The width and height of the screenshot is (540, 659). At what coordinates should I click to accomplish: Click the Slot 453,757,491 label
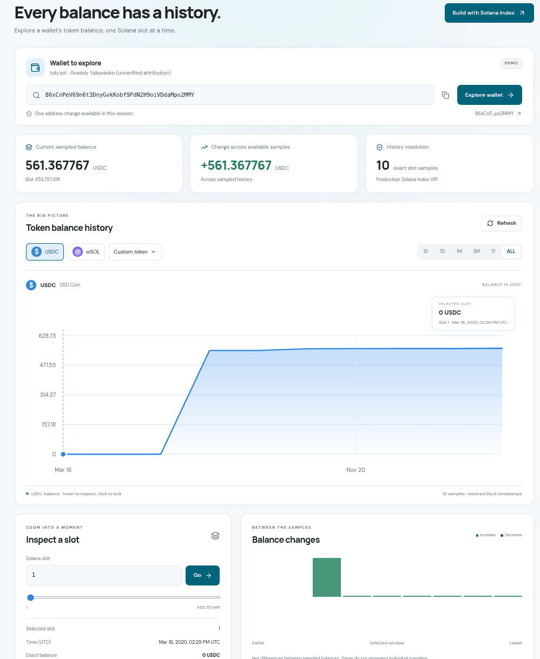click(43, 179)
